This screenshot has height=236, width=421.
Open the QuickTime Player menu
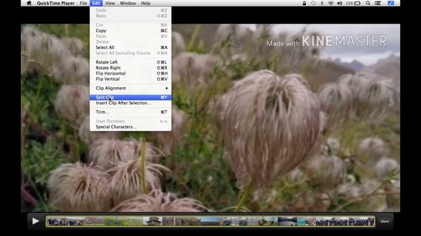(x=56, y=3)
